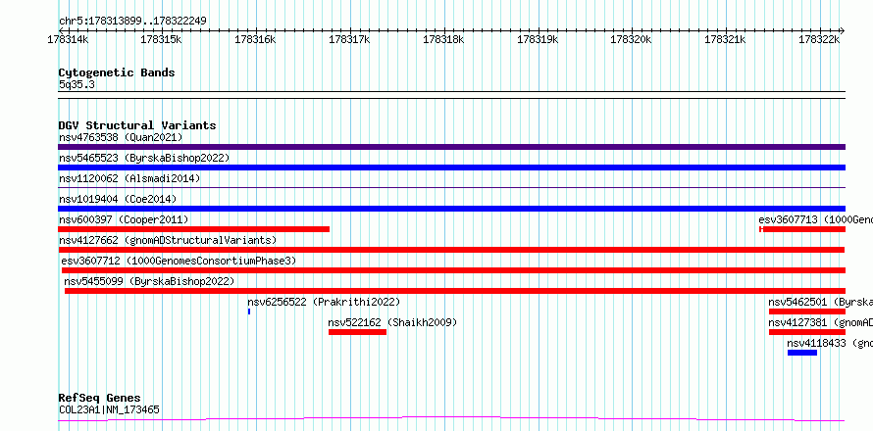
Task: Click the 178321k ruler tick label
Action: 725,39
